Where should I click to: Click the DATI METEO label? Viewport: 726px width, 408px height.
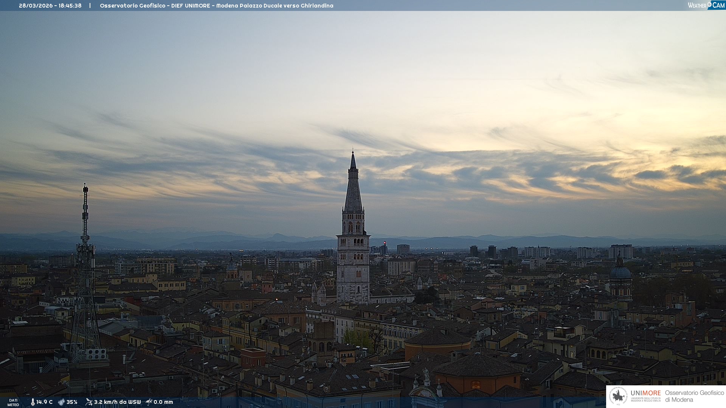13,402
